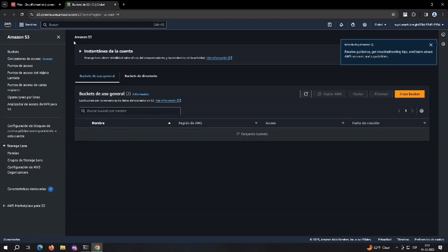Click the browser address bar
This screenshot has width=448, height=252.
[x=212, y=15]
